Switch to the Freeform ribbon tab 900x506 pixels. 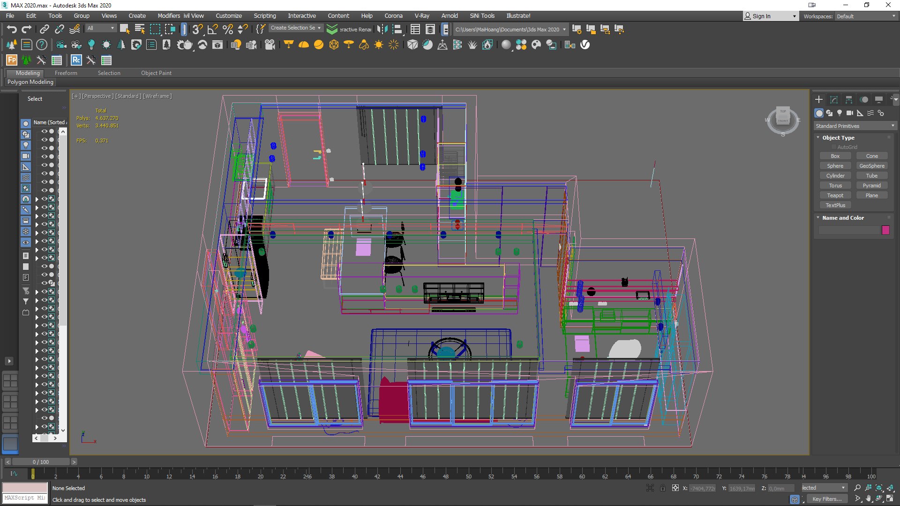[66, 73]
